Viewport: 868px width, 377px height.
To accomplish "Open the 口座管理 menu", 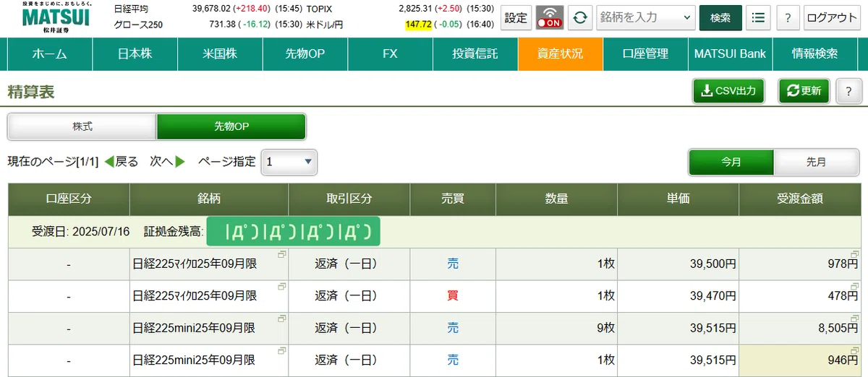I will pyautogui.click(x=645, y=53).
